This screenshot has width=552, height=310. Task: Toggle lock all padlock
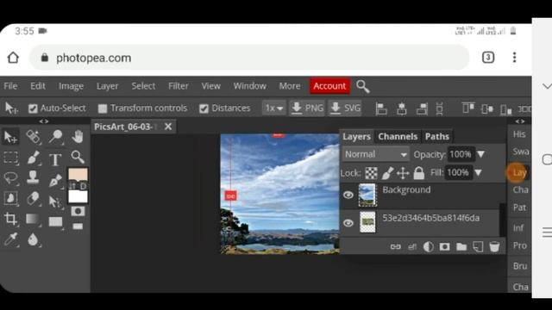tap(419, 173)
